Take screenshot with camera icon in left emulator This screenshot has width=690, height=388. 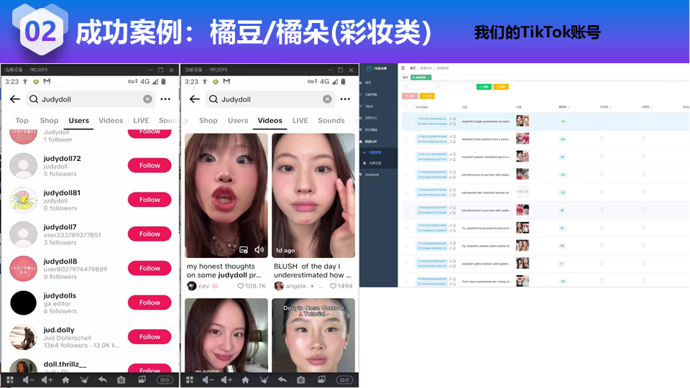[121, 379]
